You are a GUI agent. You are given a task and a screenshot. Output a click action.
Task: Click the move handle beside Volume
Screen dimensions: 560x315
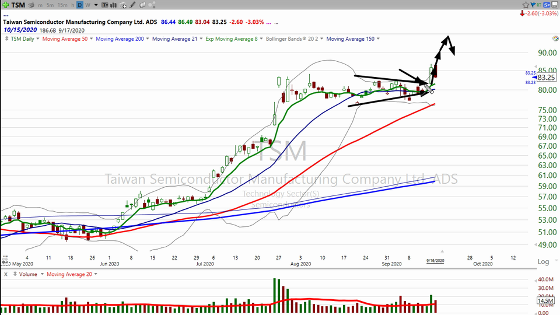(x=15, y=274)
